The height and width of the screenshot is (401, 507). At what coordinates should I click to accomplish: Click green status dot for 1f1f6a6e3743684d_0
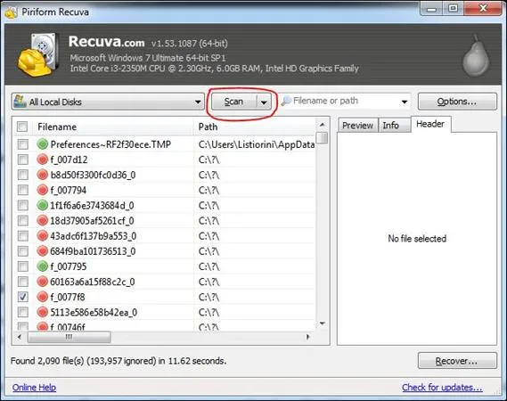pyautogui.click(x=43, y=205)
